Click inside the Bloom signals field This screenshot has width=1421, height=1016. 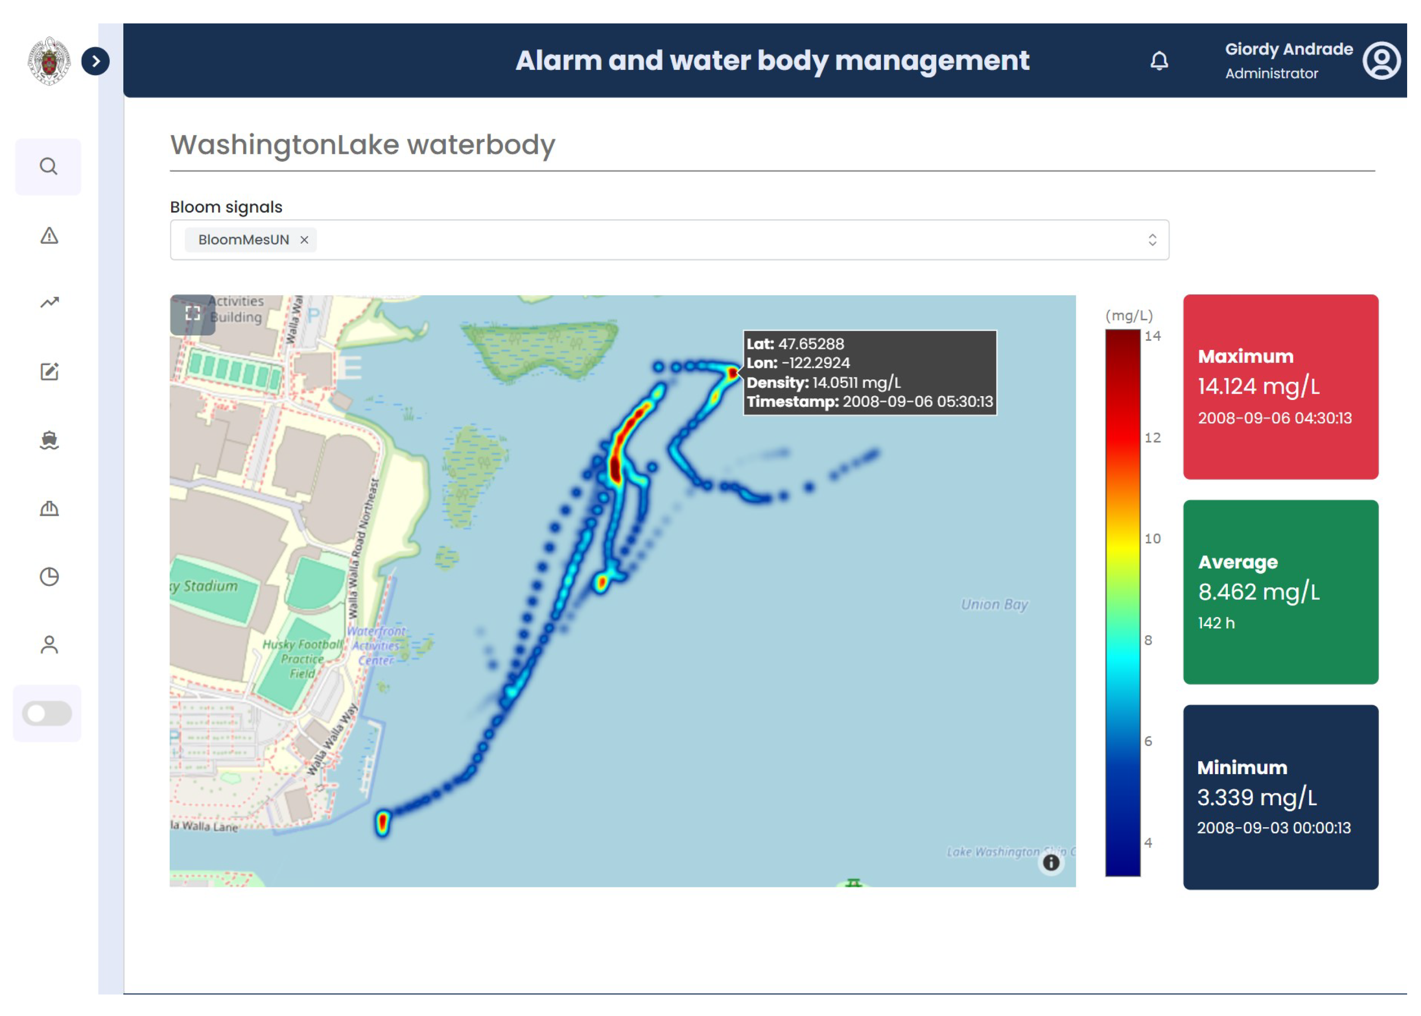(x=688, y=239)
